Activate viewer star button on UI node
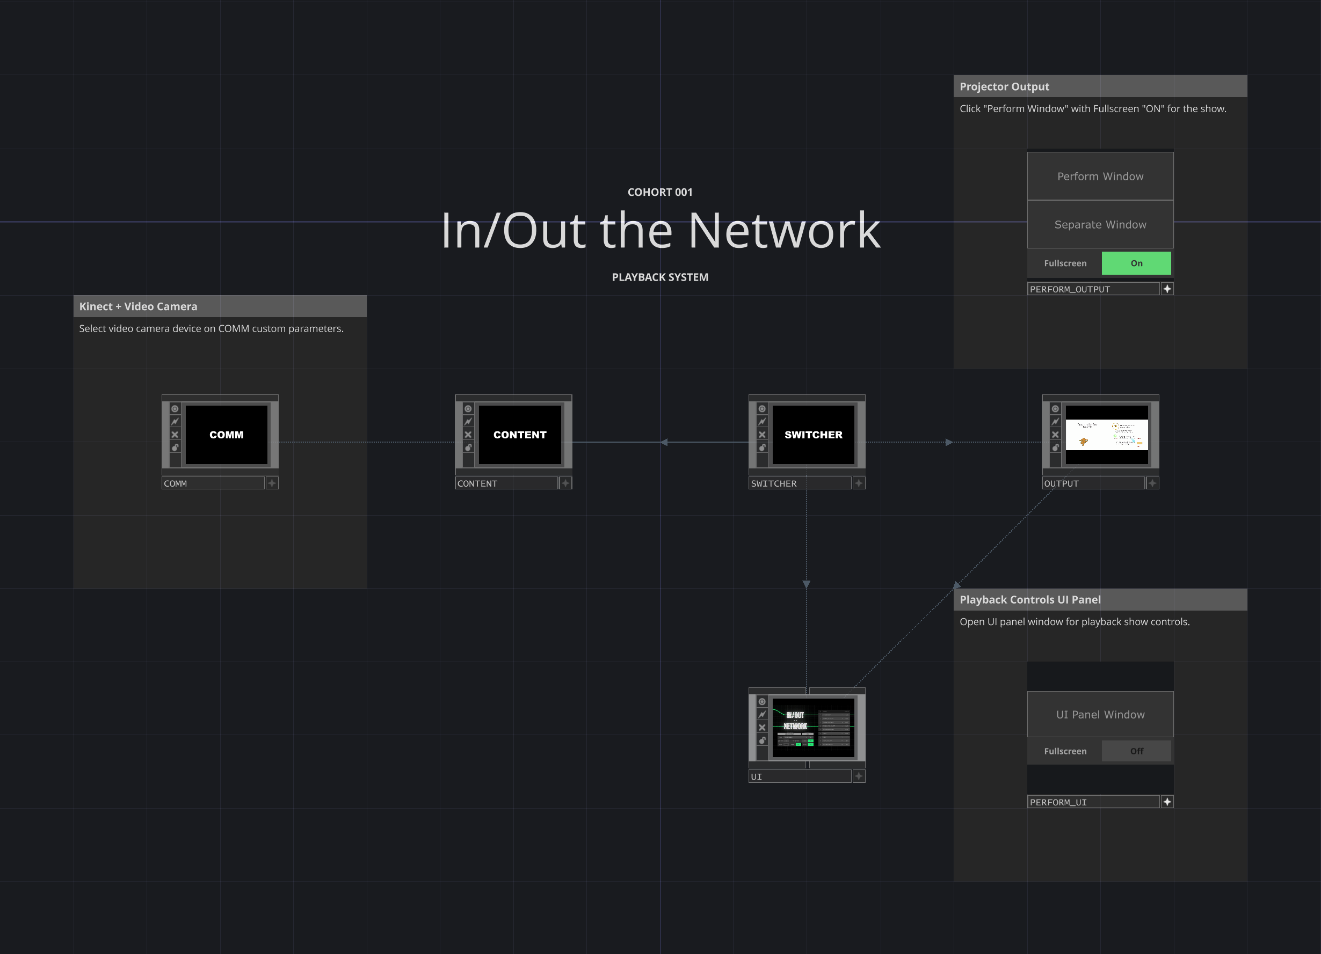This screenshot has height=954, width=1321. [x=859, y=776]
